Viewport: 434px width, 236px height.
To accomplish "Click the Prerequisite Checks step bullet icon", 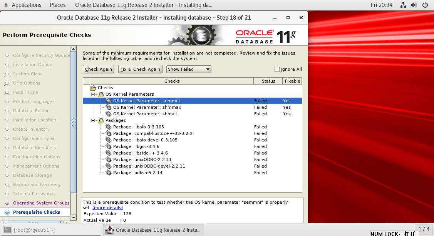I will pos(7,212).
